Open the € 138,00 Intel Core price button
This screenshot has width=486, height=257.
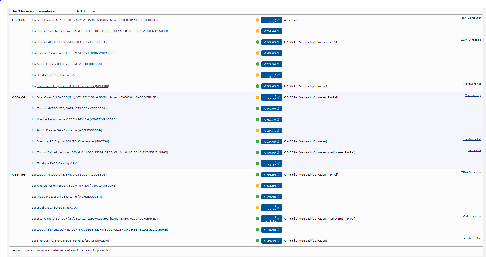point(271,97)
